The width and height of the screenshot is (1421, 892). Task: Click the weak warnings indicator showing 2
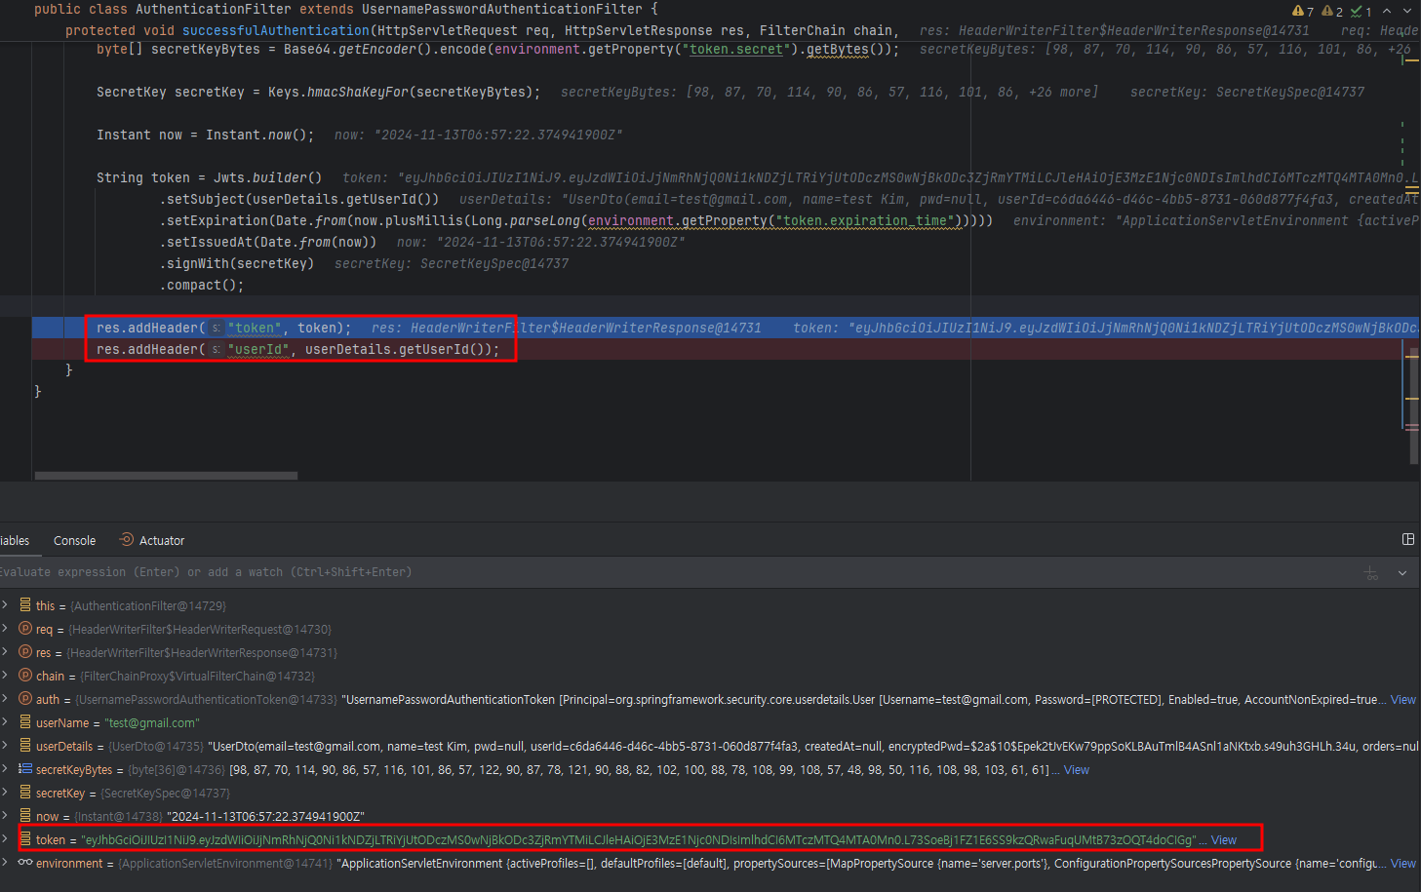click(x=1332, y=11)
